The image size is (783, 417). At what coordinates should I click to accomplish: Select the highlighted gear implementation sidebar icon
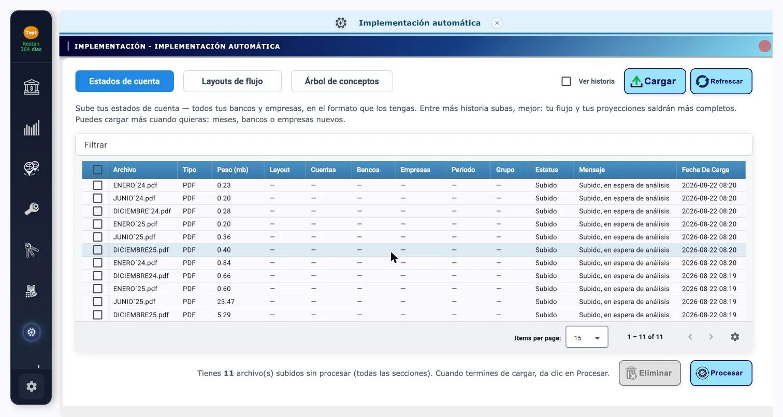coord(31,332)
